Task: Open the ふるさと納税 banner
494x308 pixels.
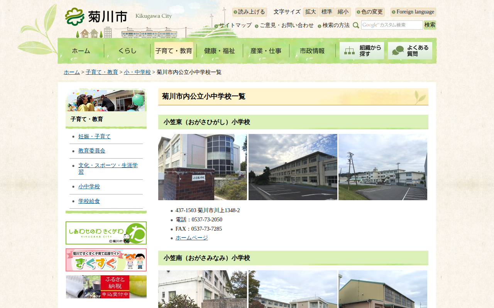Action: tap(106, 287)
